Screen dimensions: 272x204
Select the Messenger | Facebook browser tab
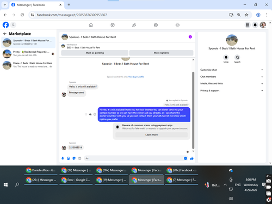[x=36, y=5]
